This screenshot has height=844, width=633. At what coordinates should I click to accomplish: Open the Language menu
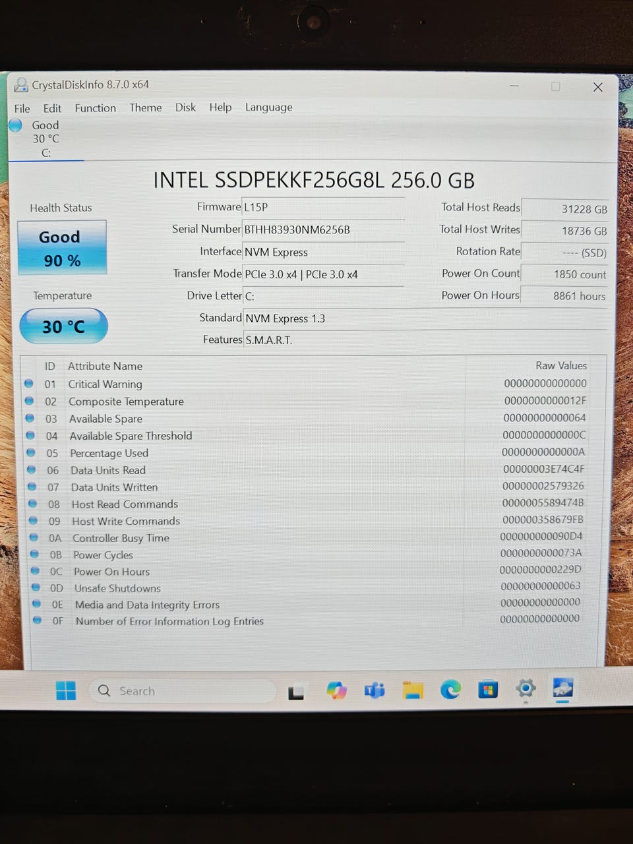(268, 107)
